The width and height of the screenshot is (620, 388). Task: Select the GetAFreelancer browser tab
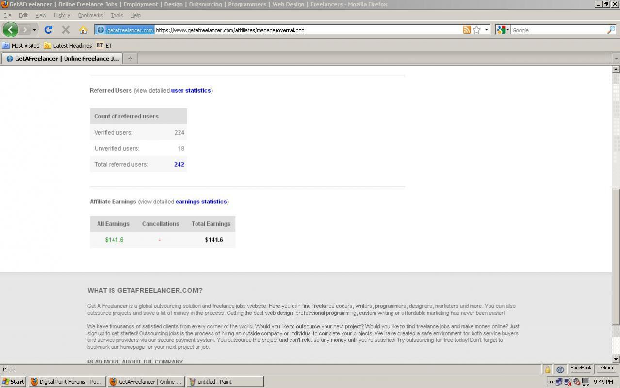[x=62, y=59]
